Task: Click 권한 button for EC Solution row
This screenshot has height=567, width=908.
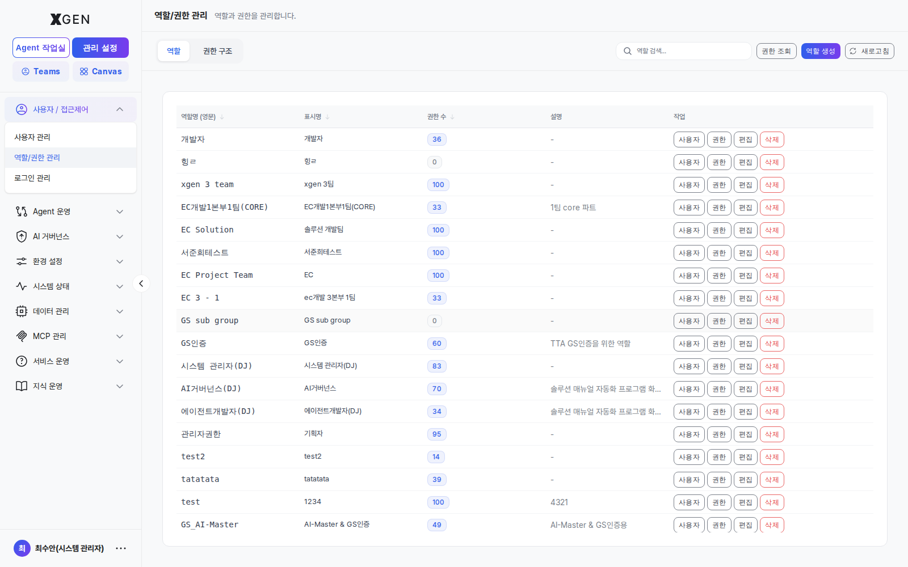Action: tap(719, 230)
